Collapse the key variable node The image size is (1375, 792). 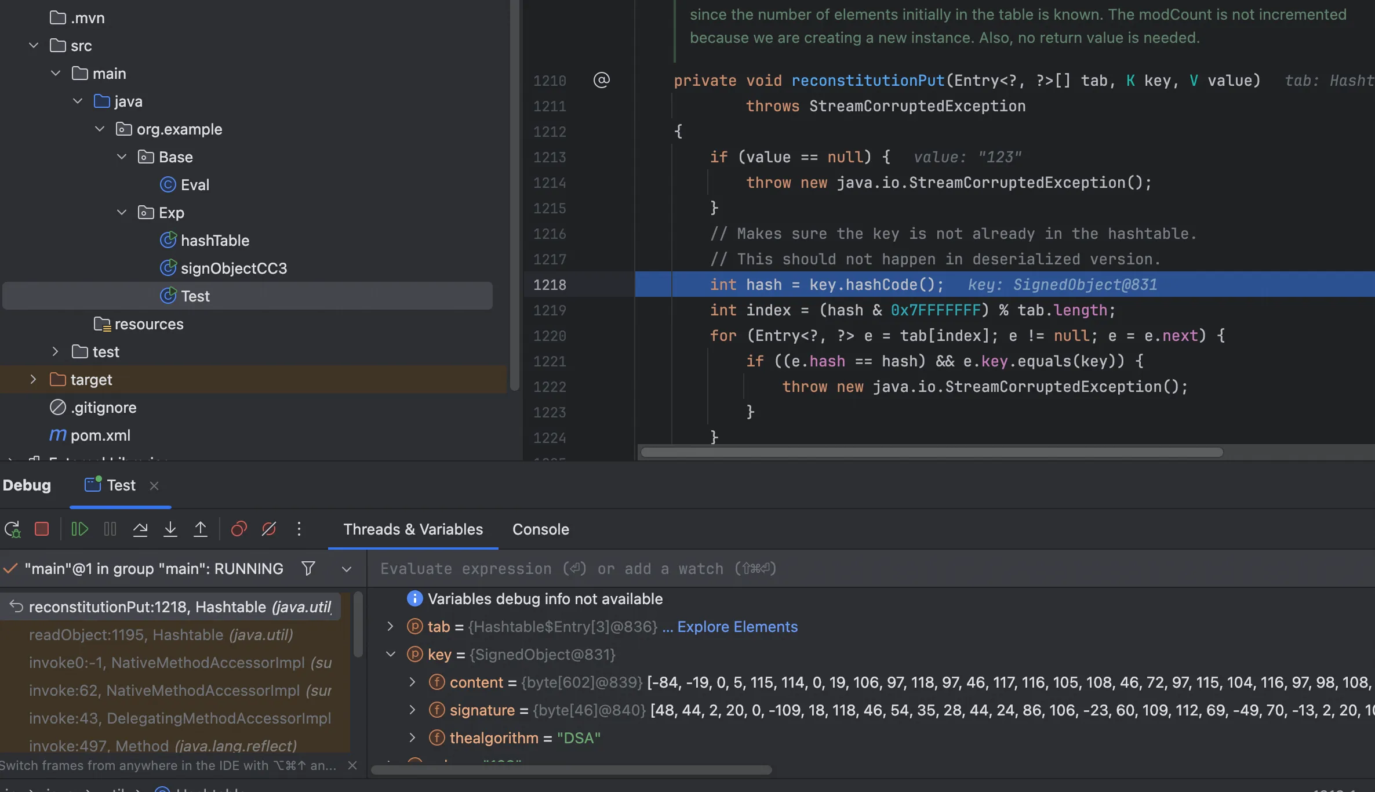pos(390,655)
